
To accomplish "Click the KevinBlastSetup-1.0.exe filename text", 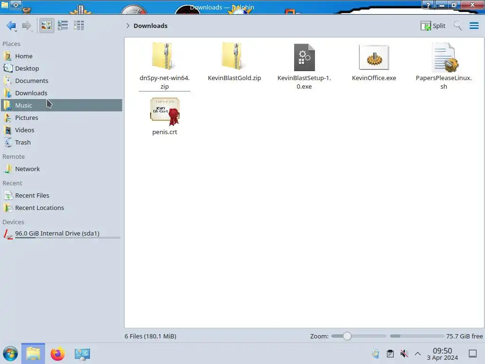I will point(304,82).
